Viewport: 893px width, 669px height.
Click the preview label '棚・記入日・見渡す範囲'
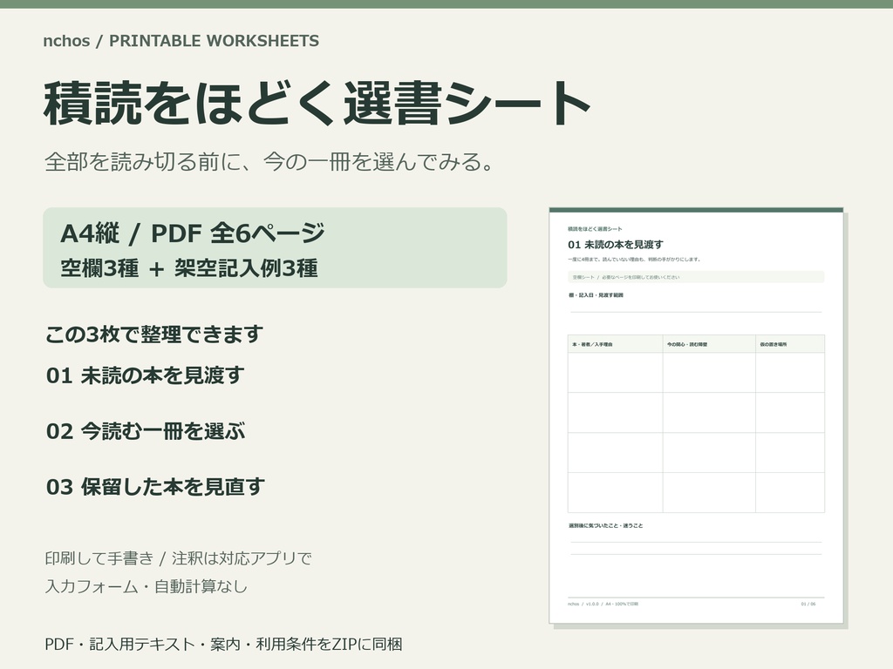tap(596, 295)
